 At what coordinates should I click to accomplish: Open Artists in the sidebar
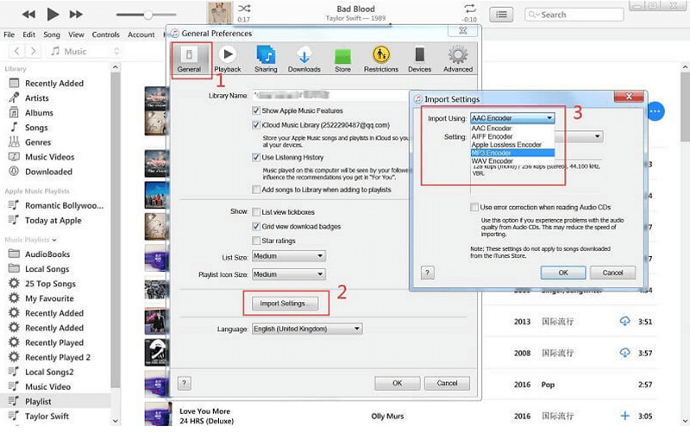coord(36,98)
